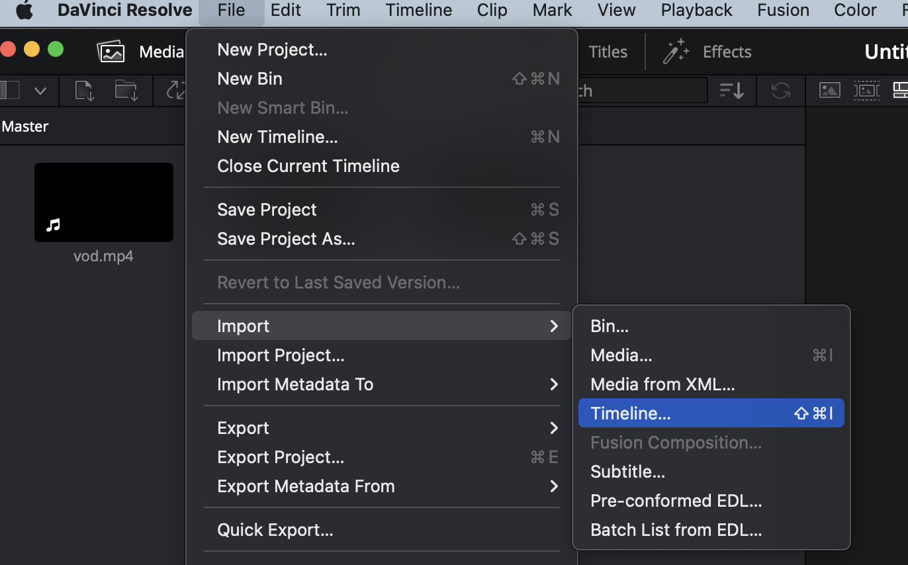The image size is (908, 565).
Task: Open the Effects panel label
Action: [727, 52]
